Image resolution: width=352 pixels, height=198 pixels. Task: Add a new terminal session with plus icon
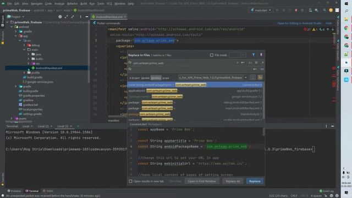coord(78,126)
